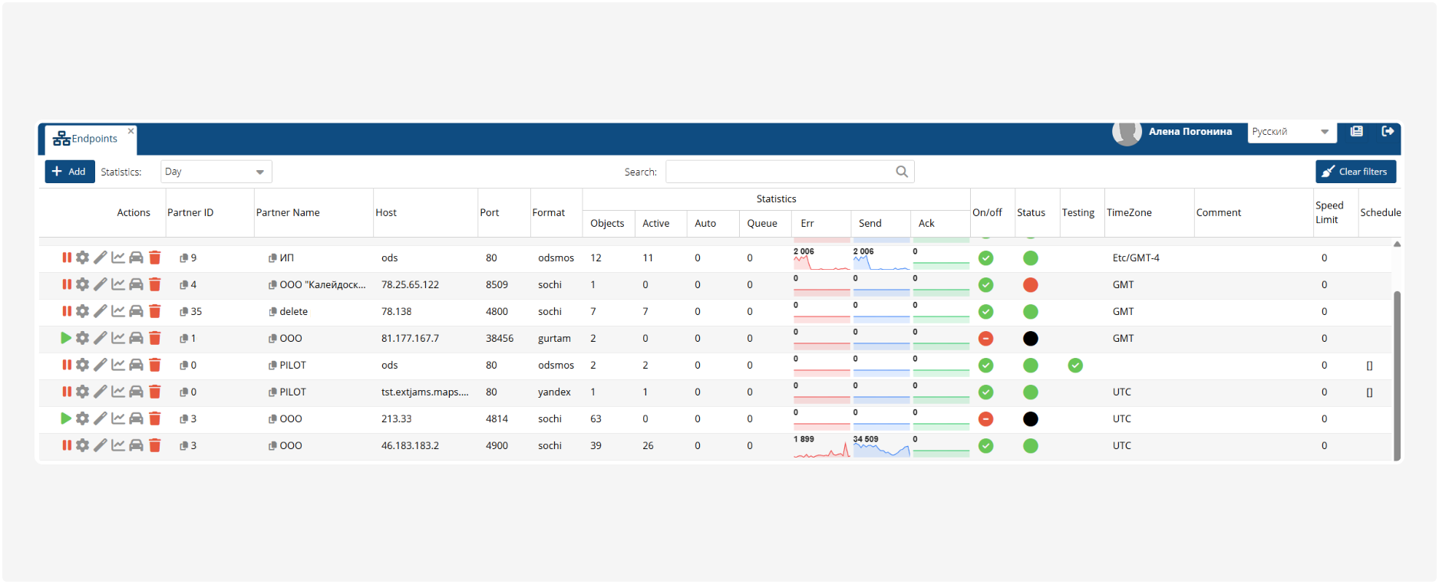Toggle On/off for 78.25.65.122 endpoint
The width and height of the screenshot is (1439, 584).
pos(986,285)
